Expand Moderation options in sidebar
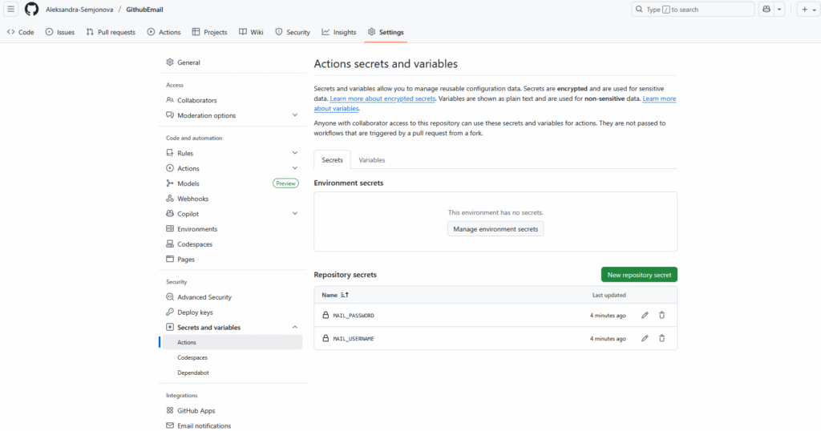This screenshot has height=431, width=821. click(x=295, y=115)
